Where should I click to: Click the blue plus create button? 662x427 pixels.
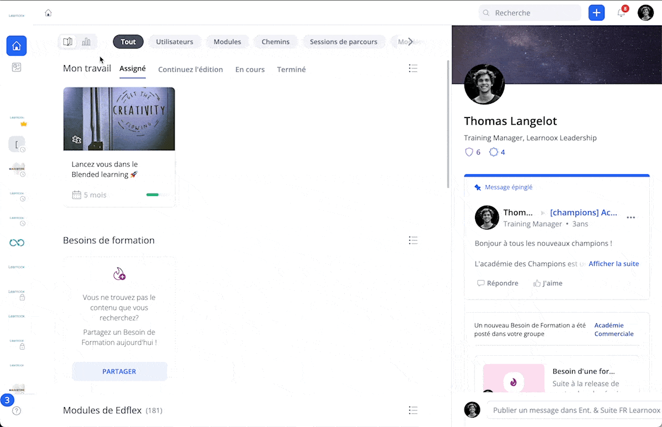point(596,13)
